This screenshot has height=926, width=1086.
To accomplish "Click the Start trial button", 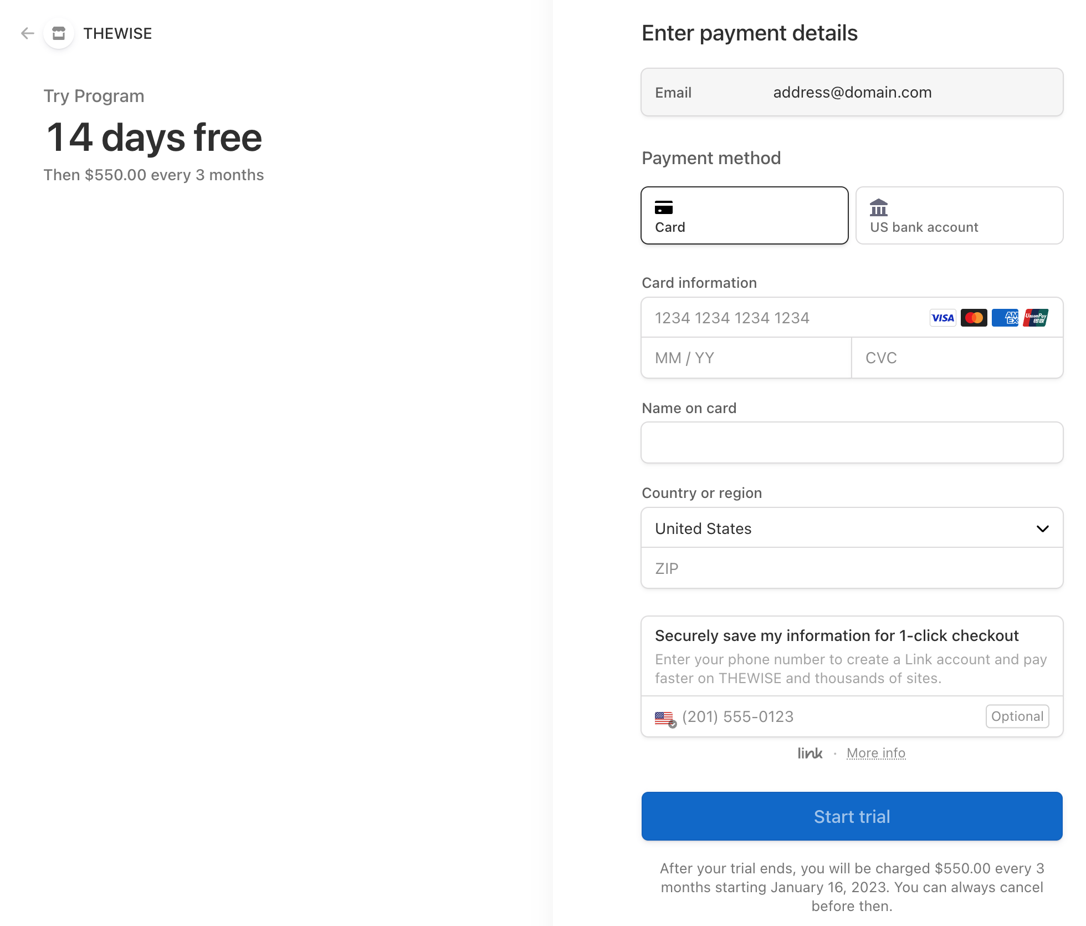I will point(852,816).
